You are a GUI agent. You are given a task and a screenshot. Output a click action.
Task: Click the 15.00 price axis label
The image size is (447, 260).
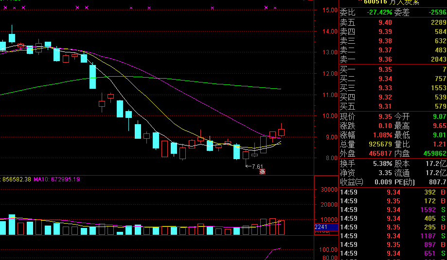click(330, 10)
